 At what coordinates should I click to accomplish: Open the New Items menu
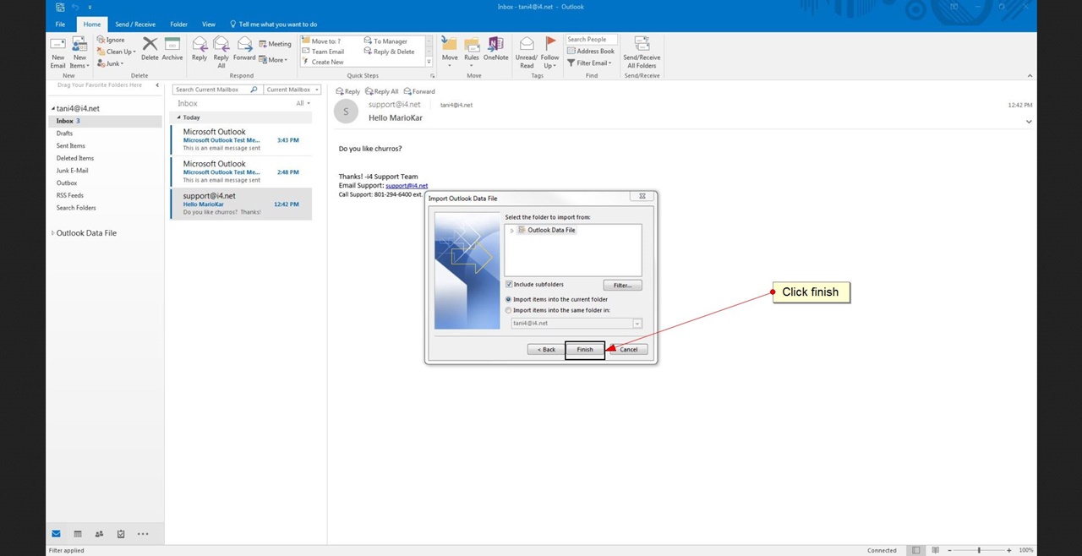coord(79,53)
